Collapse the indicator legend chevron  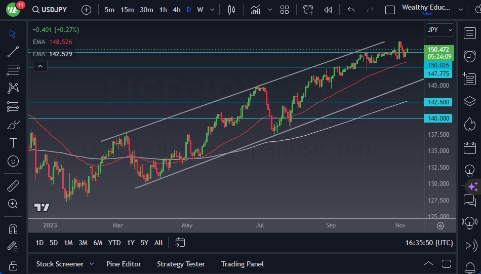pos(40,66)
